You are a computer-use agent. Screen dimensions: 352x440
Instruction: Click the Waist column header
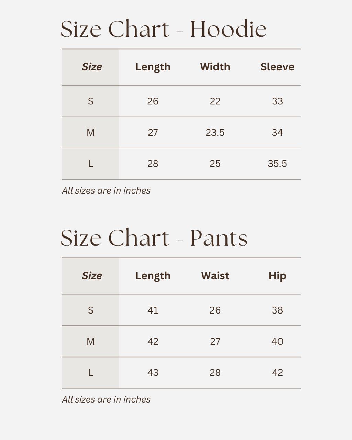tap(215, 276)
